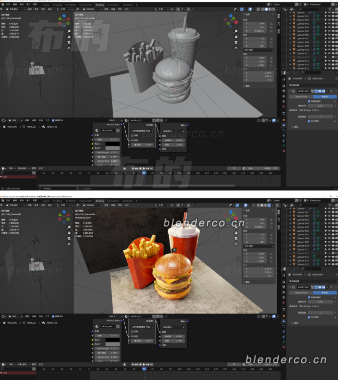The image size is (338, 380).
Task: Click add workspace plus button in top window
Action: click(136, 5)
